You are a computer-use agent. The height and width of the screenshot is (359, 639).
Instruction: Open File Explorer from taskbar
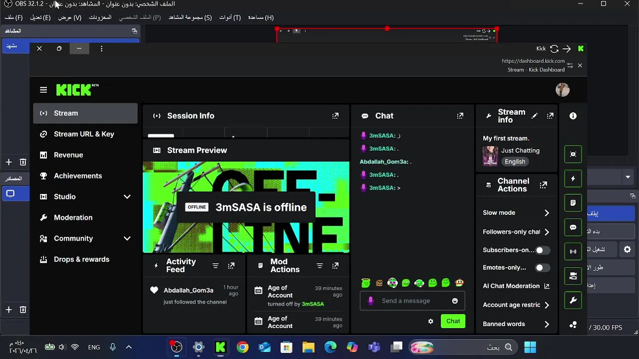[x=309, y=347]
